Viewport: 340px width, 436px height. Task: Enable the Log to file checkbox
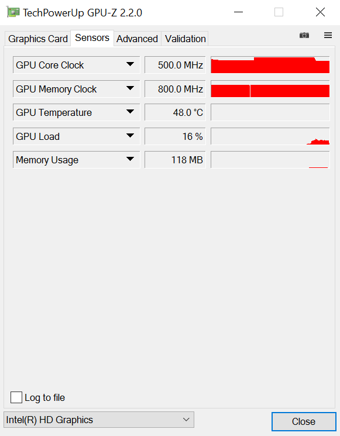tap(16, 397)
